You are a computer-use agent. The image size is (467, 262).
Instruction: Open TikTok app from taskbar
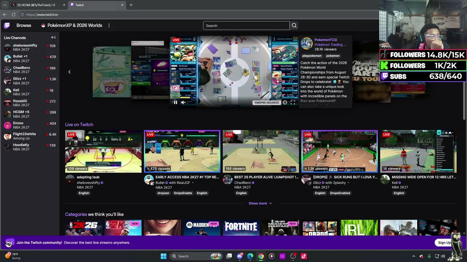click(304, 256)
